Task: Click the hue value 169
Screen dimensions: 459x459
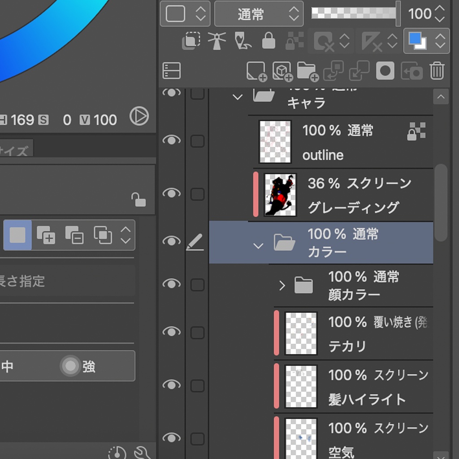Action: [x=22, y=120]
